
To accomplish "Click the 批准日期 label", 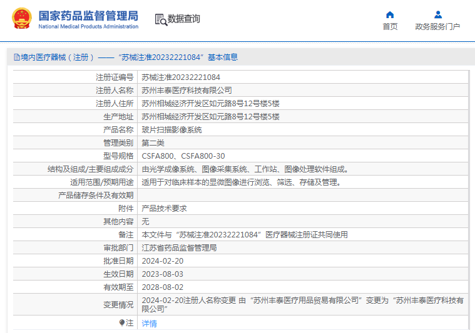I will (x=118, y=261).
